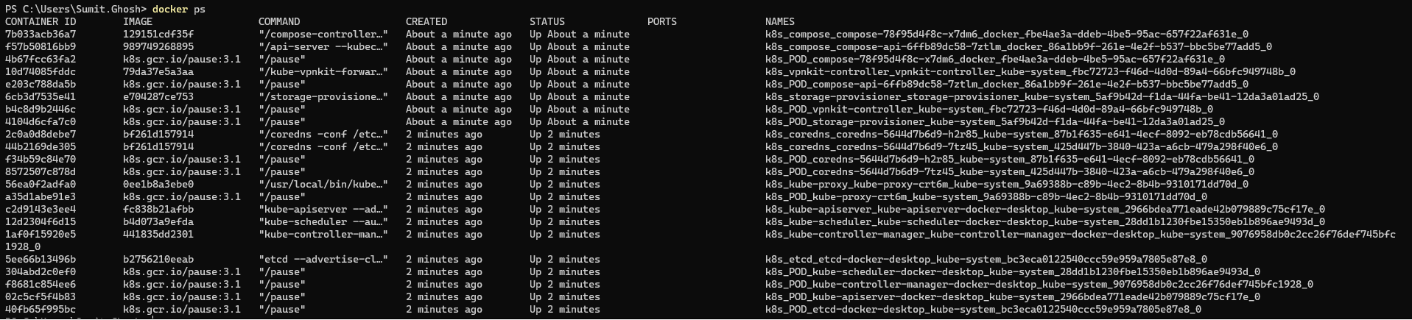Image resolution: width=1412 pixels, height=320 pixels.
Task: Click the "/storage-provisione…" command text
Action: point(323,97)
